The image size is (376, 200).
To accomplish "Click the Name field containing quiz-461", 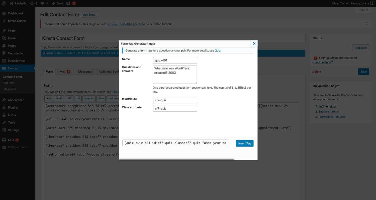I will (x=175, y=60).
